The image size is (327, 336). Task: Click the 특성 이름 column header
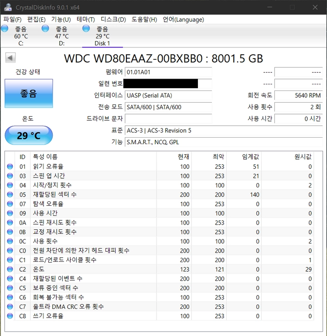tap(93, 157)
